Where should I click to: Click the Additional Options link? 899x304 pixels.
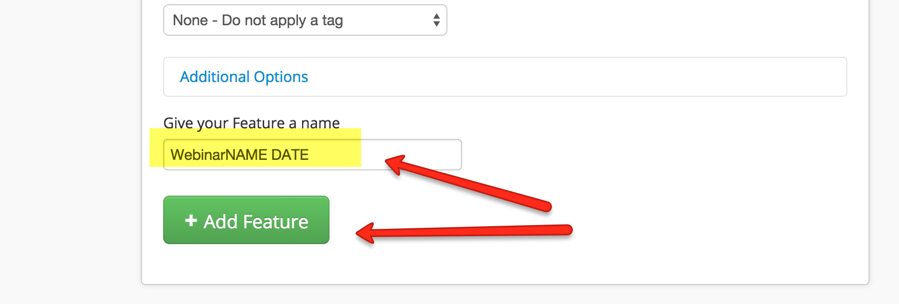click(x=244, y=77)
